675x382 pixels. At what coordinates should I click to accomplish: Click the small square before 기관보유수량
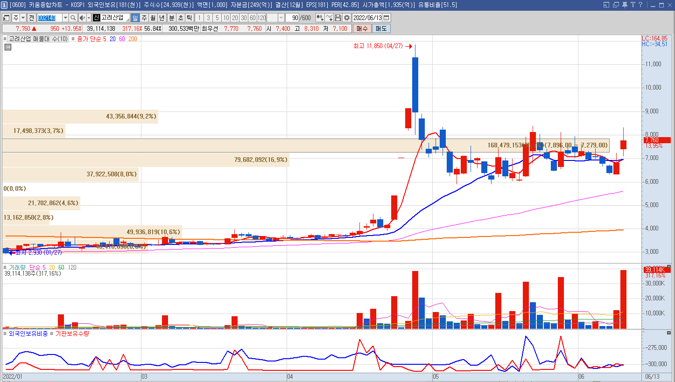(52, 333)
